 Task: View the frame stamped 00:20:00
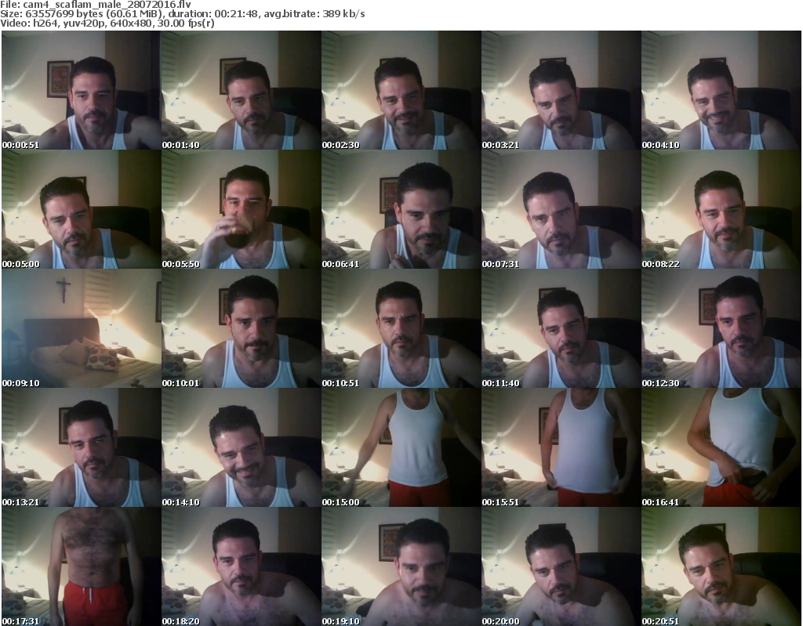coord(561,566)
